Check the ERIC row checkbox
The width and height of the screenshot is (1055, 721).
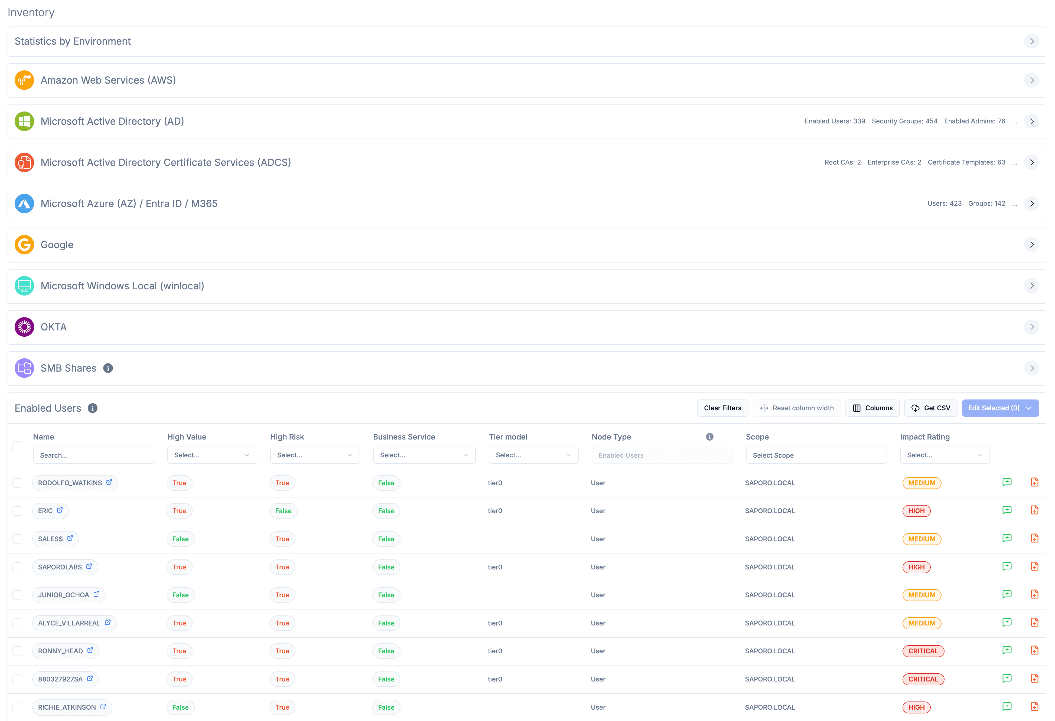17,511
